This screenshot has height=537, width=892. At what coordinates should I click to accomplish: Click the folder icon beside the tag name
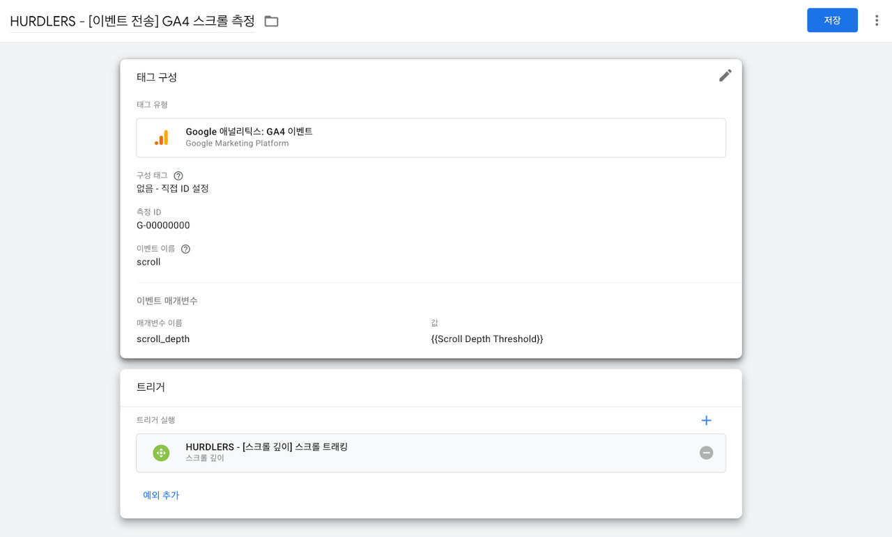click(271, 21)
